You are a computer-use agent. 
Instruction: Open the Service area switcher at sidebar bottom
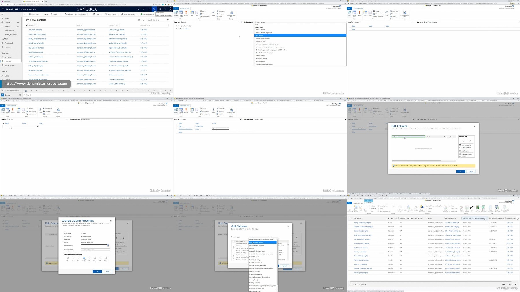pyautogui.click(x=11, y=95)
